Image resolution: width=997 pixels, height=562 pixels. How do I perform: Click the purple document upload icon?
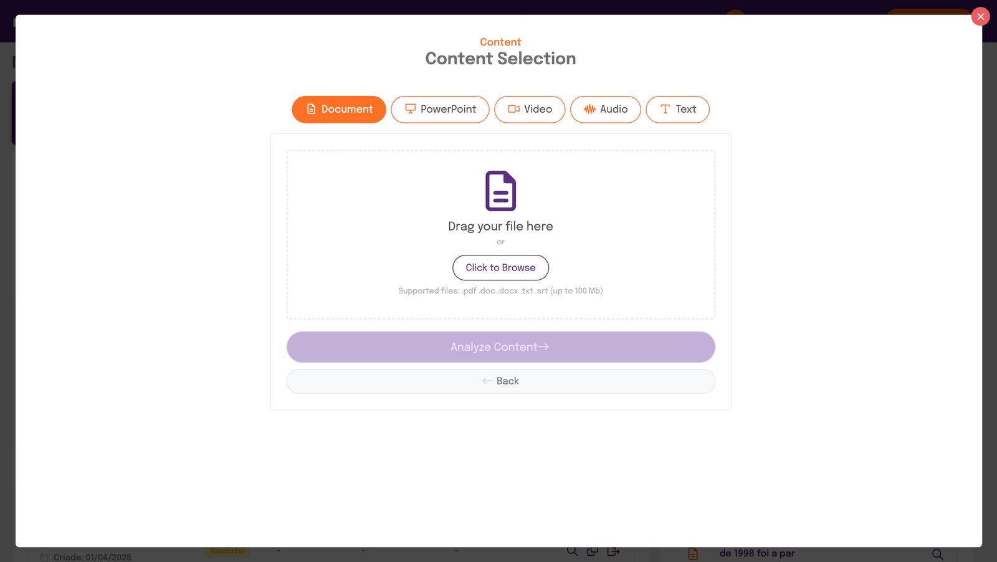click(500, 191)
